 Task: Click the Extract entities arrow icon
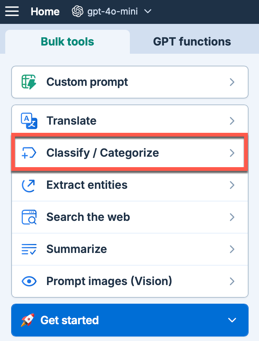click(x=29, y=185)
